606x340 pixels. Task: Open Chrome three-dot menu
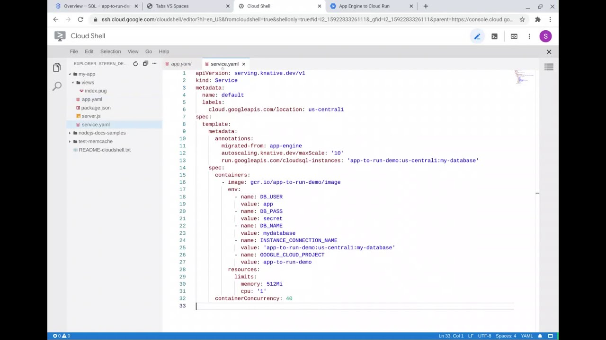pos(550,19)
